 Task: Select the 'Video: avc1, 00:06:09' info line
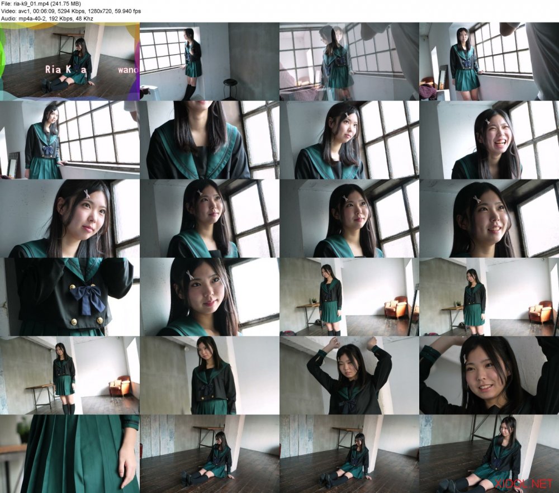(70, 11)
